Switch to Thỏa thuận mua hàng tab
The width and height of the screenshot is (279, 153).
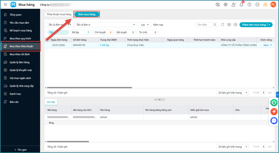pos(59,14)
